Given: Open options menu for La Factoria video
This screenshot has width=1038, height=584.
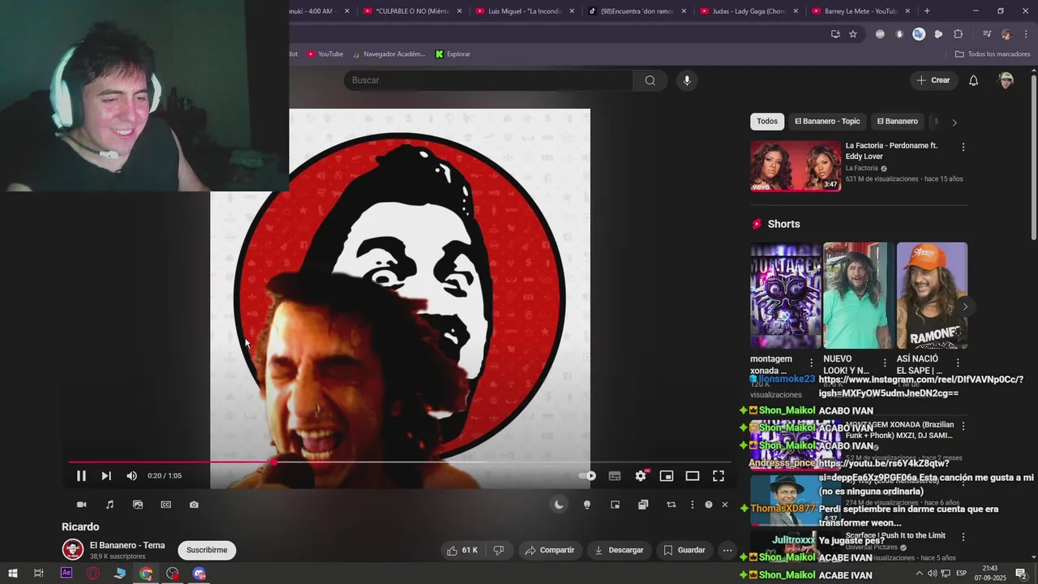Looking at the screenshot, I should pyautogui.click(x=963, y=148).
